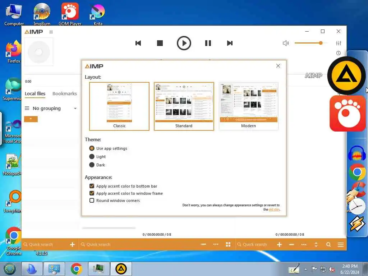Click the plus icon after left Quick search
368x276 pixels.
pos(72,244)
